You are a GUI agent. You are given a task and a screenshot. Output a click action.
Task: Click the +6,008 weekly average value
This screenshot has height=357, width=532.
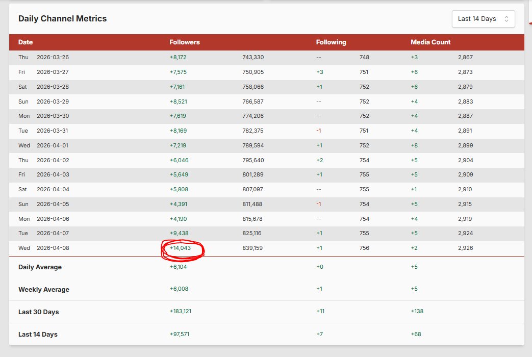click(x=179, y=289)
